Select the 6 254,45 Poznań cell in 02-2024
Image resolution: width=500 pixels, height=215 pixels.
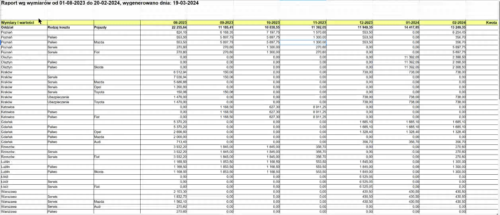pyautogui.click(x=443, y=32)
